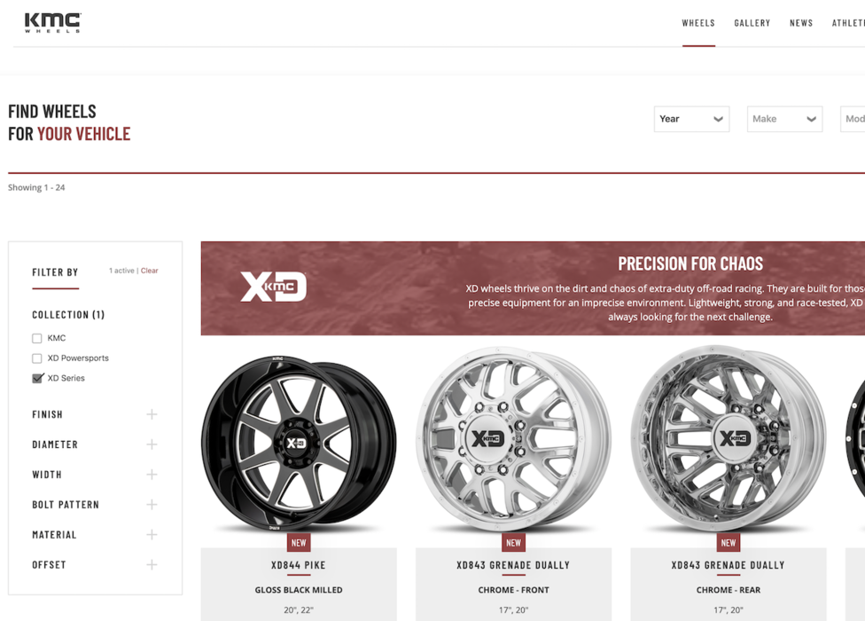Click the KMC Wheels logo
Image resolution: width=865 pixels, height=621 pixels.
pyautogui.click(x=53, y=23)
